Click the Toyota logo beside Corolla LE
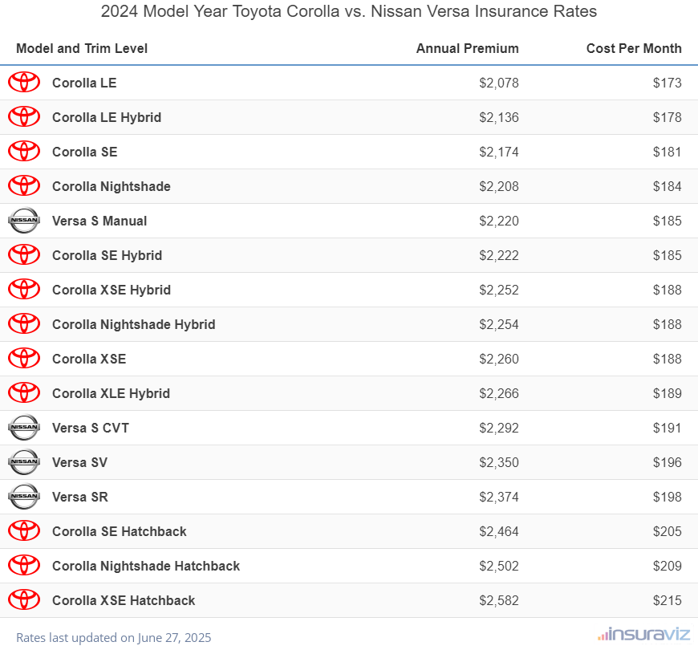The image size is (698, 650). [24, 83]
